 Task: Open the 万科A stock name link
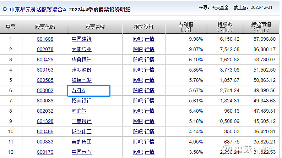pyautogui.click(x=78, y=90)
